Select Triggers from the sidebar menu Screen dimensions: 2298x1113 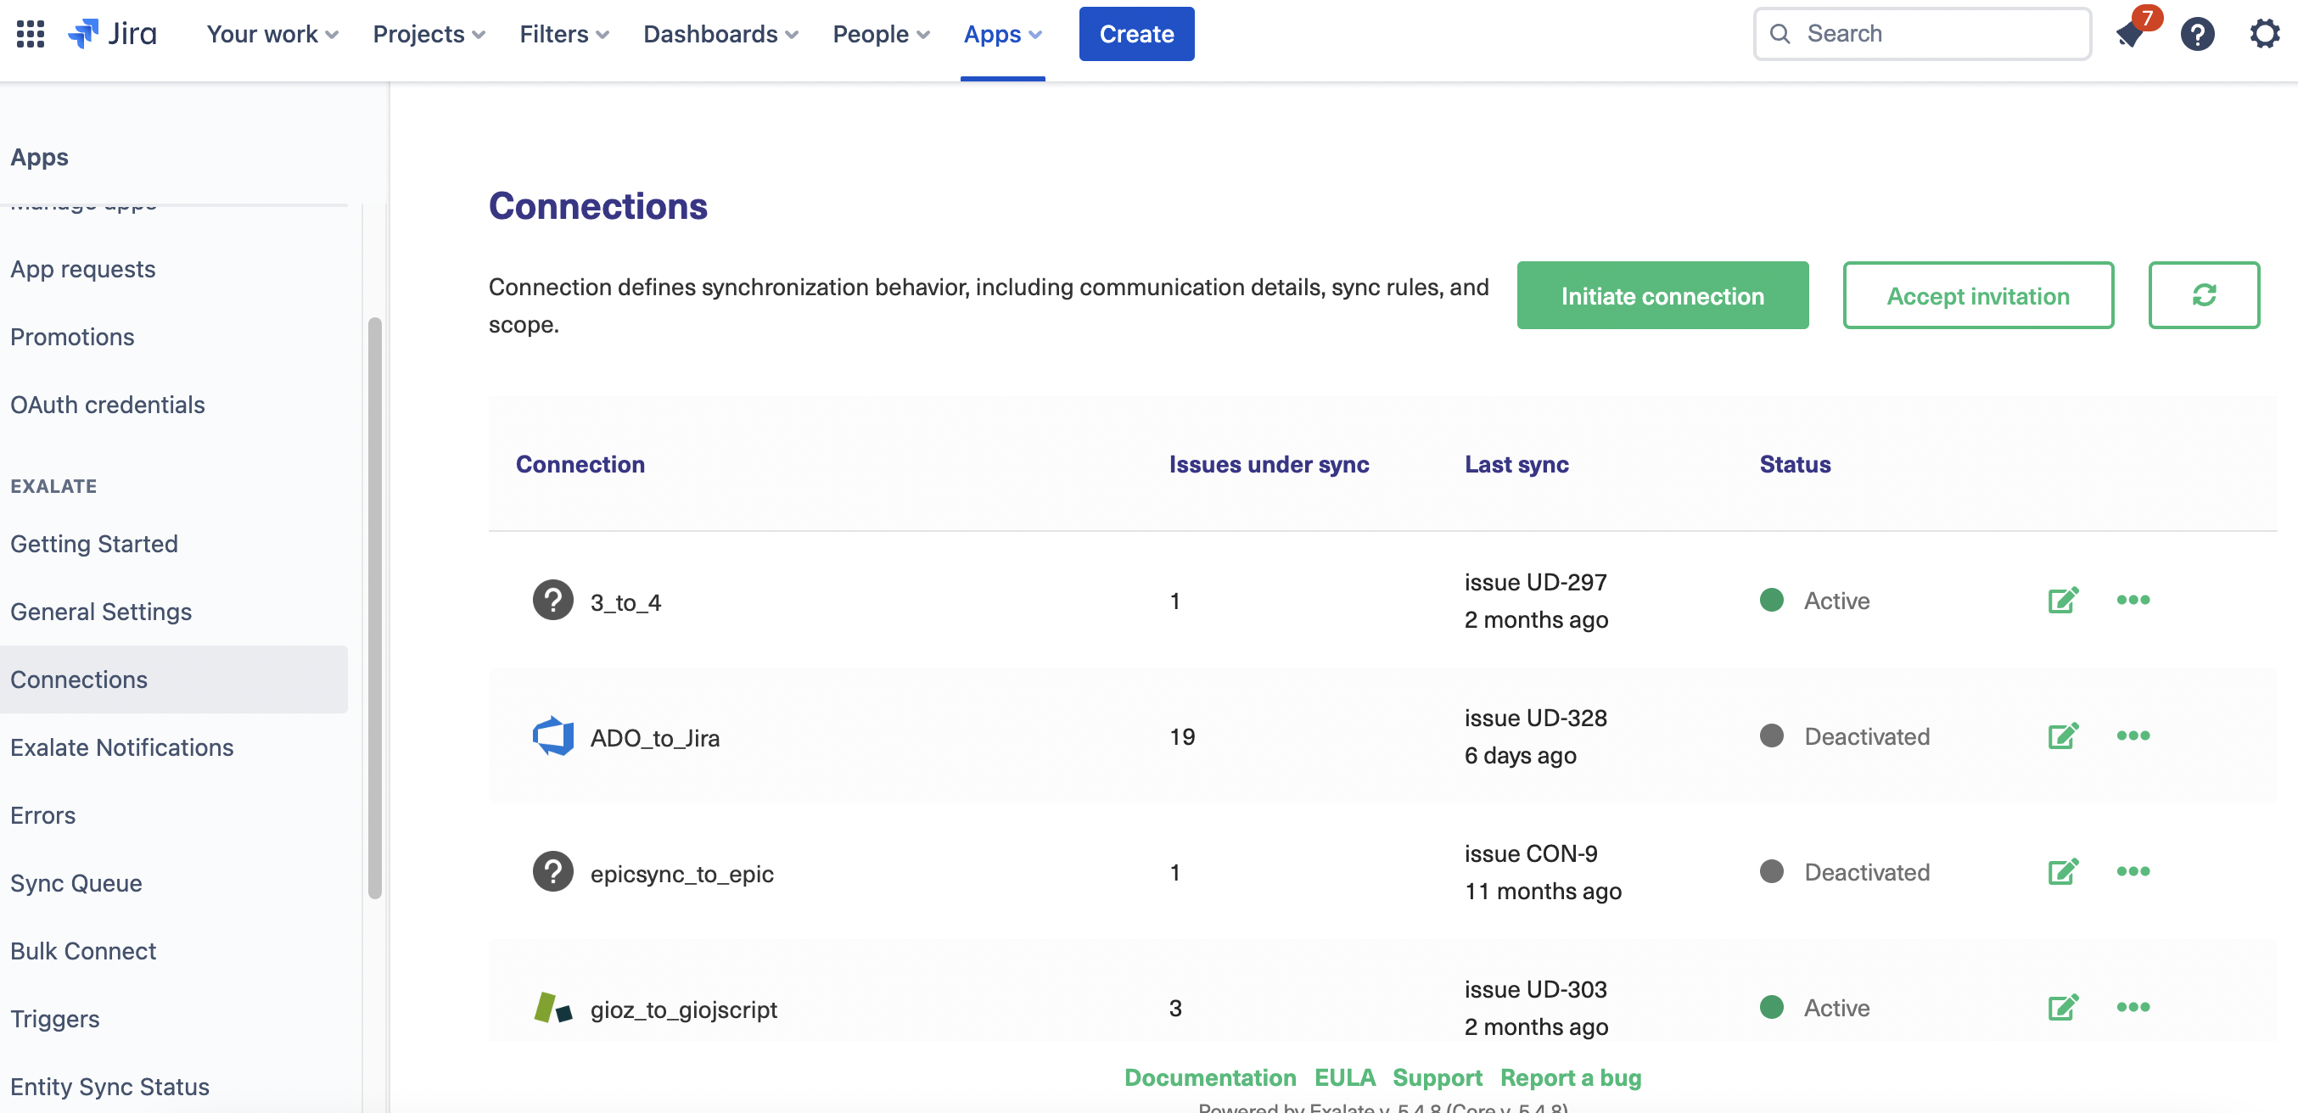click(54, 1016)
